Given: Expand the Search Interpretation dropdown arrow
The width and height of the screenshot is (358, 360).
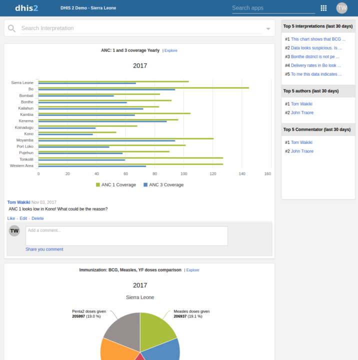Looking at the screenshot, I should click(268, 28).
